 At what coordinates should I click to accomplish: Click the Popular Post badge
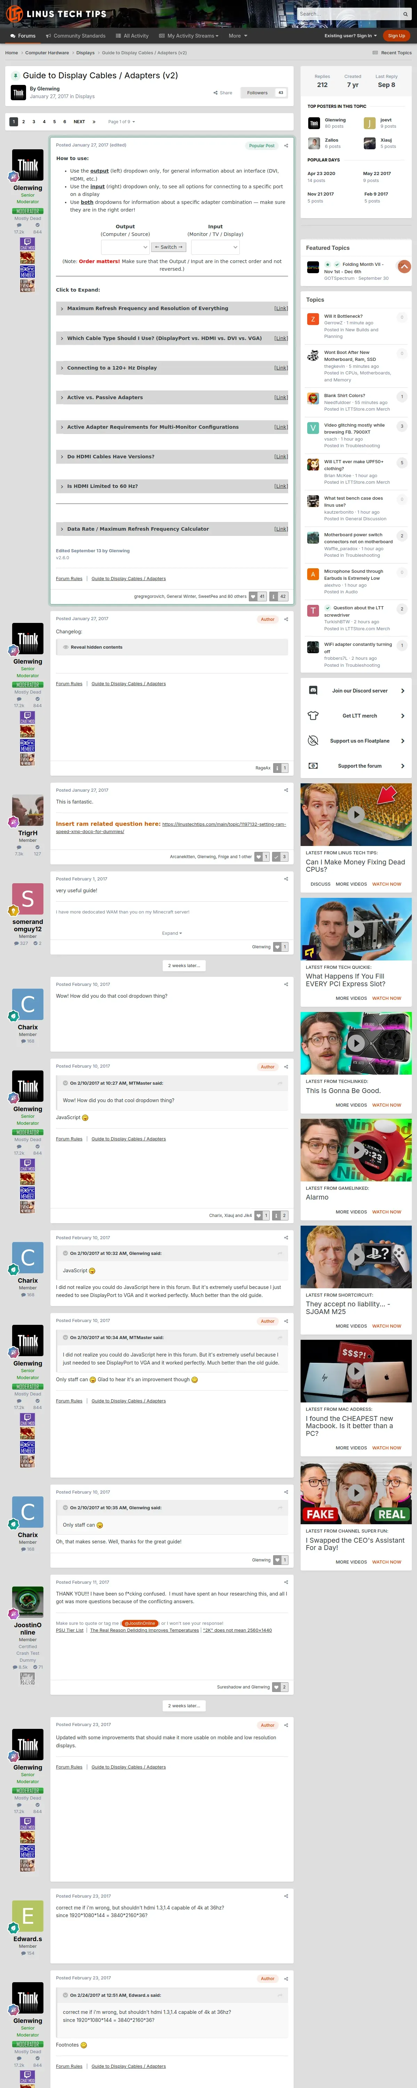coord(262,146)
